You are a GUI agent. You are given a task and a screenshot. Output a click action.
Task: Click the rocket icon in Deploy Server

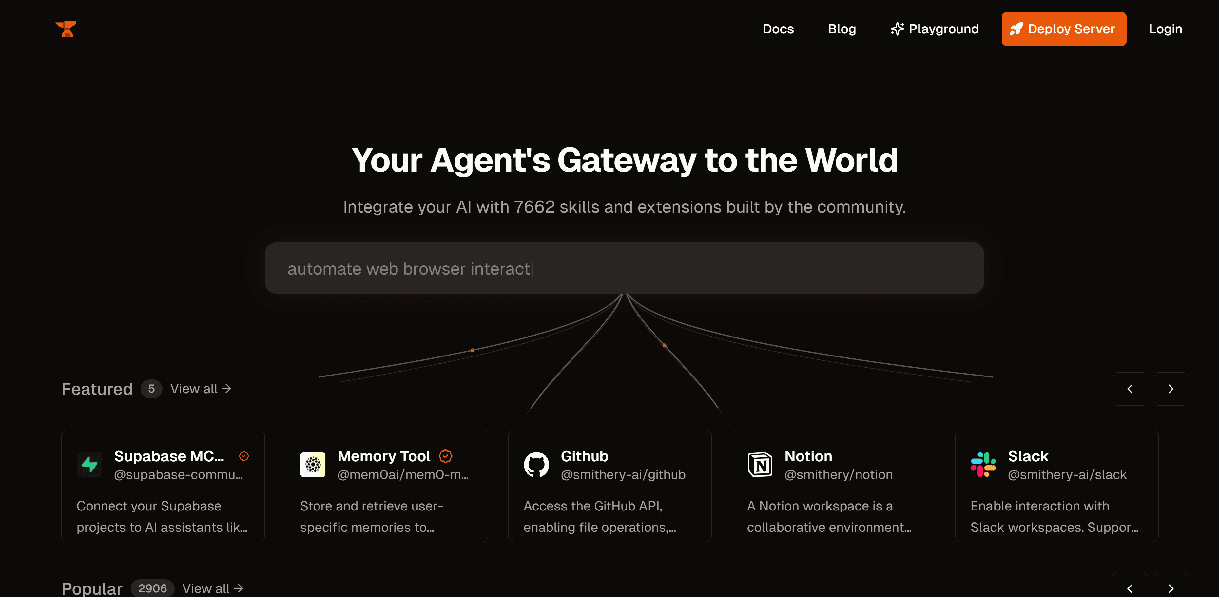(x=1016, y=29)
